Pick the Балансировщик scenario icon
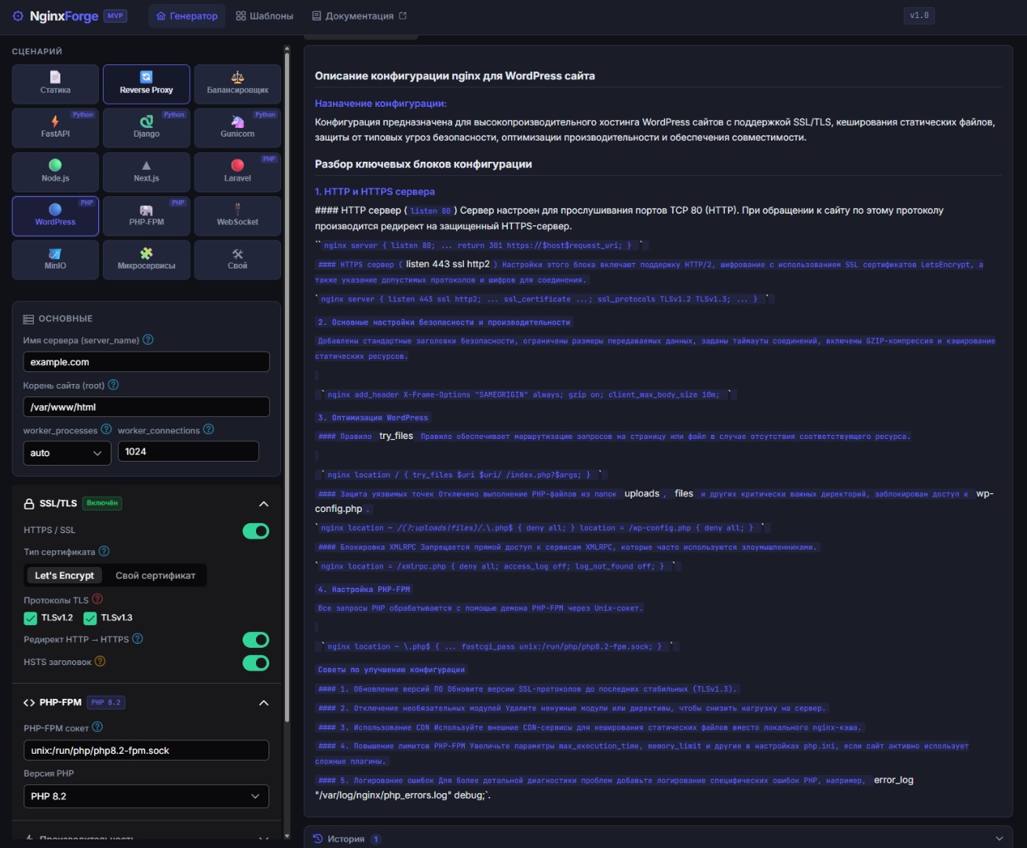This screenshot has height=848, width=1027. pos(237,77)
